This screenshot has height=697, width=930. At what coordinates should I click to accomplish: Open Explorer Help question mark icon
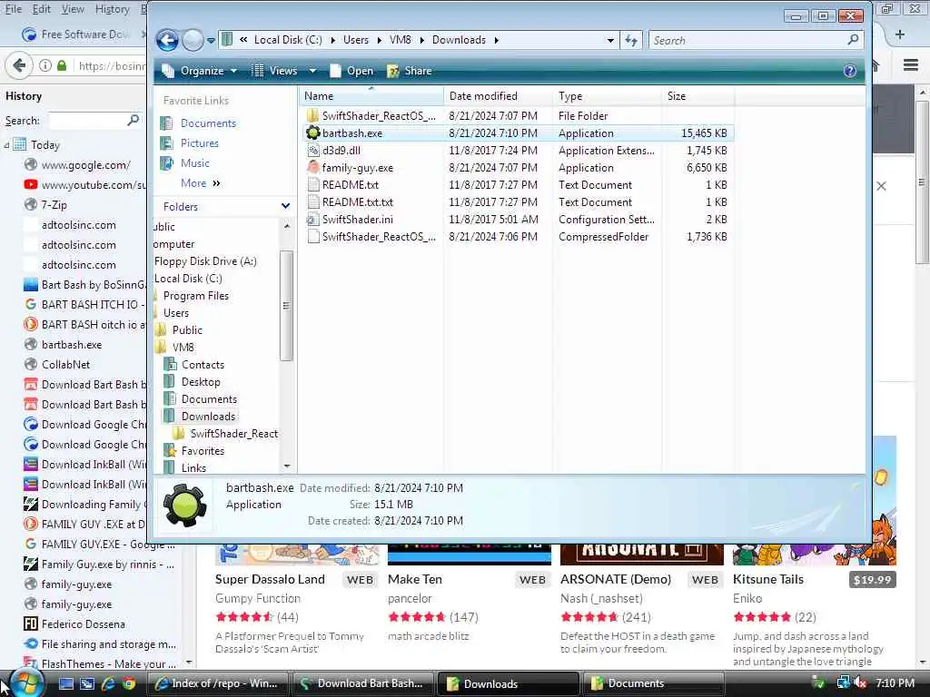(x=849, y=71)
